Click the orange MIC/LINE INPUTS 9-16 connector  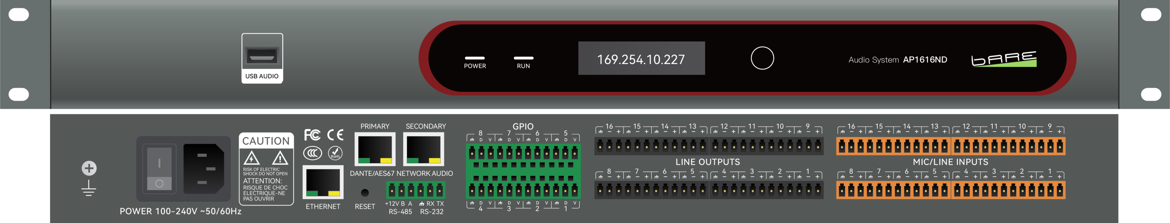(950, 146)
